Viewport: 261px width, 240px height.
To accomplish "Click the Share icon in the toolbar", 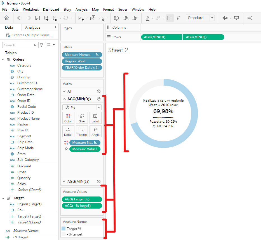I will [250, 18].
